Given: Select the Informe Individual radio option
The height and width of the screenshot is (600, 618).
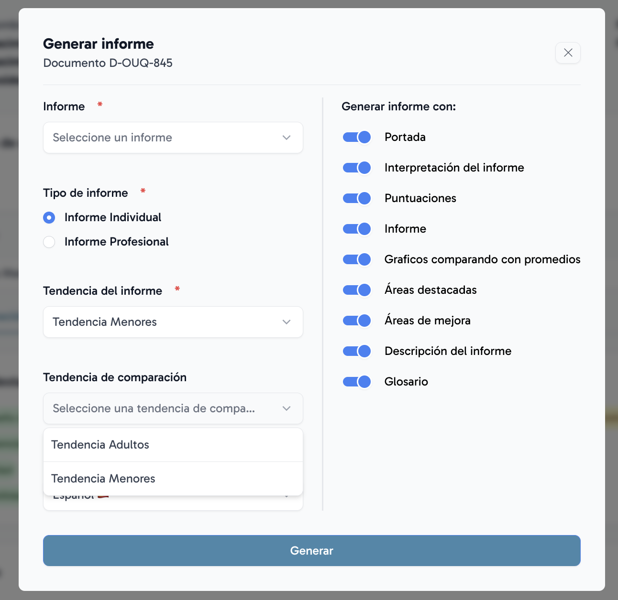Looking at the screenshot, I should (x=49, y=217).
